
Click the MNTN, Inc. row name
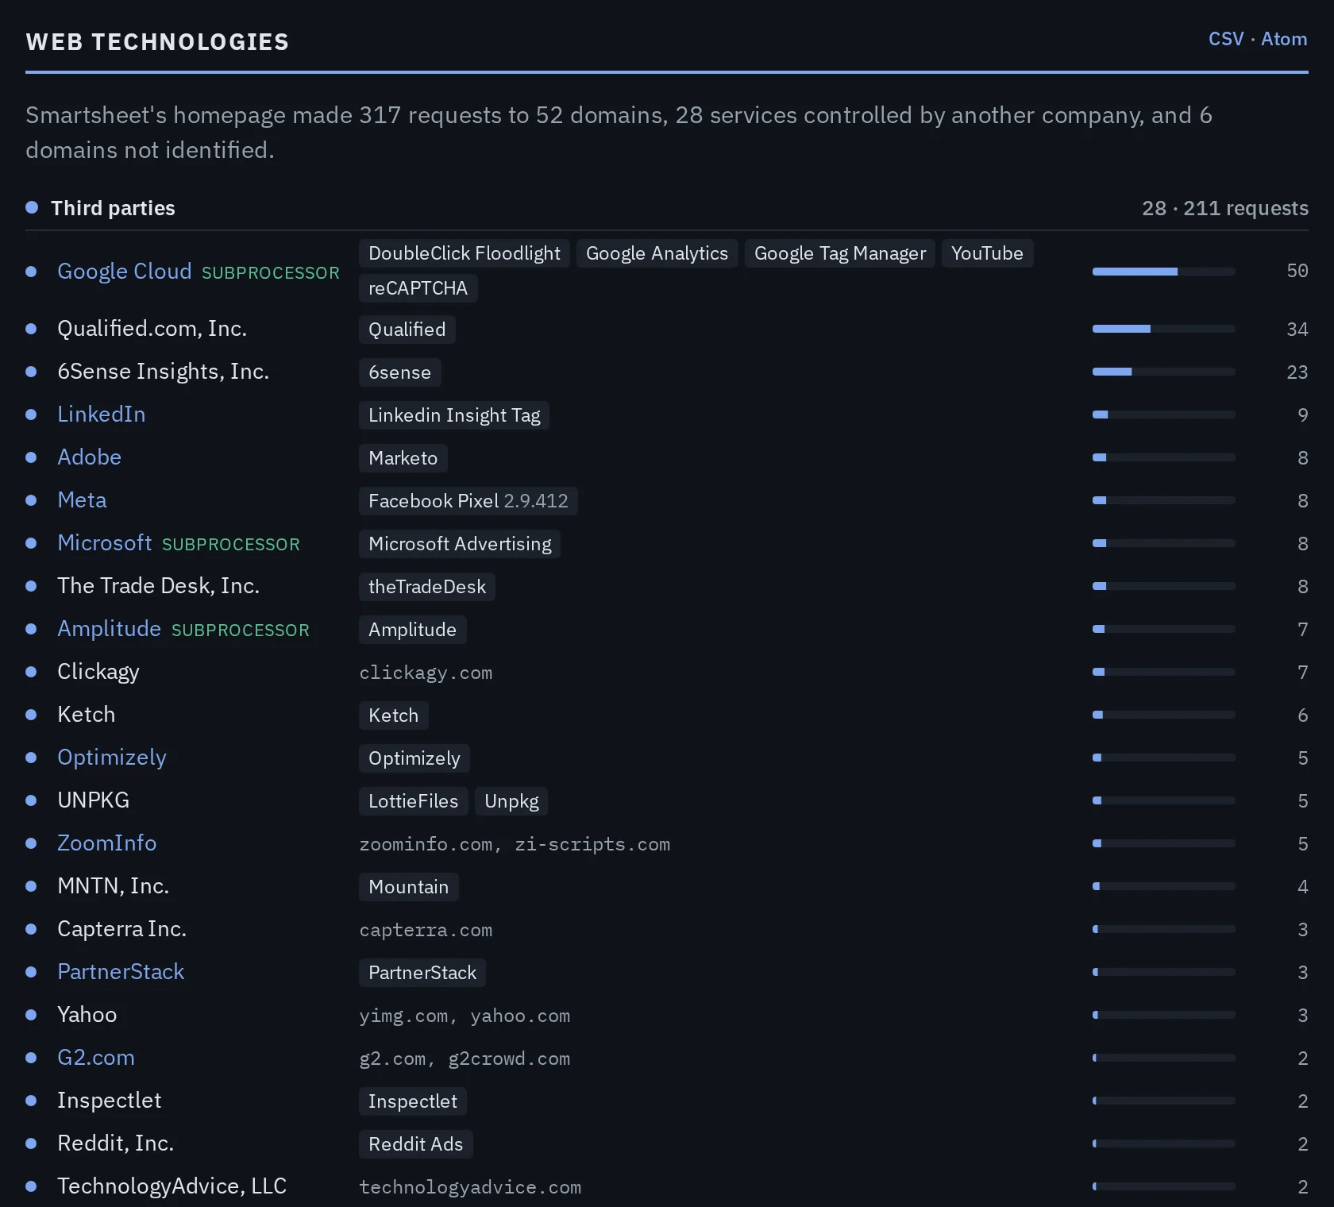pos(114,886)
